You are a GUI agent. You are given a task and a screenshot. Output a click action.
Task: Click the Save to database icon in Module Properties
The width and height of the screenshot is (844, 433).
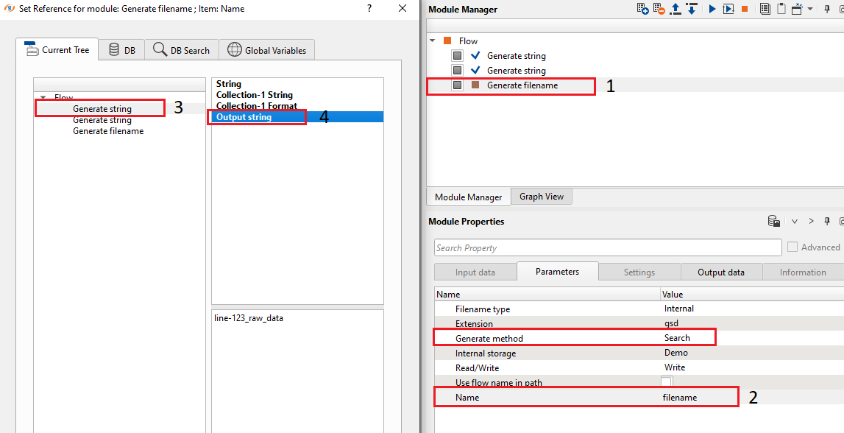[x=774, y=222]
